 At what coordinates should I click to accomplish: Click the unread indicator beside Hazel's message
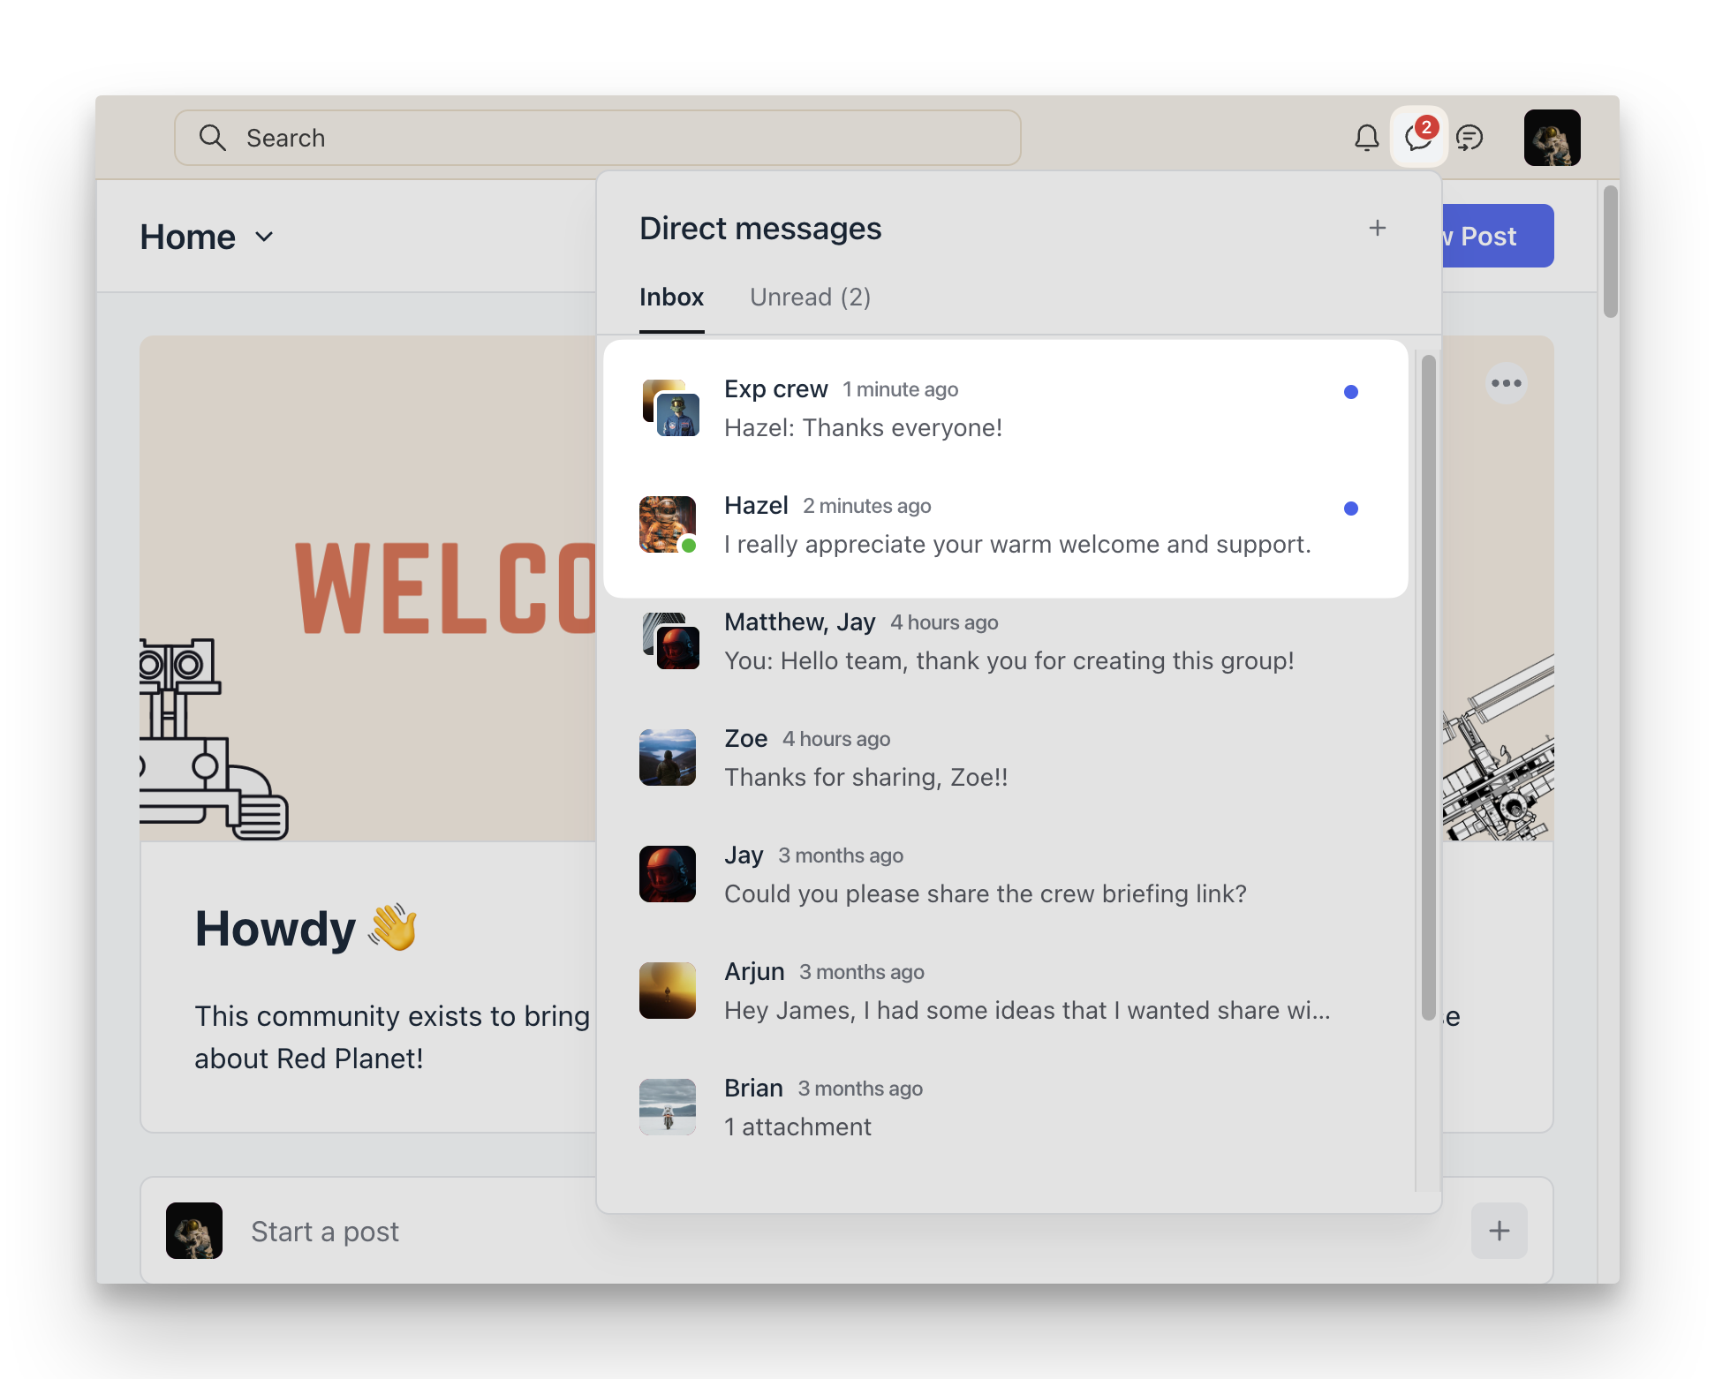click(x=1351, y=509)
